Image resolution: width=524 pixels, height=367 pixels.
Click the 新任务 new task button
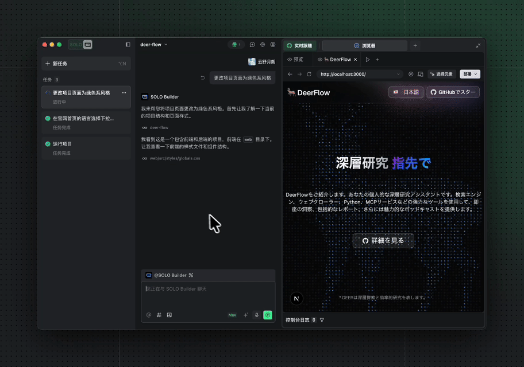[86, 64]
